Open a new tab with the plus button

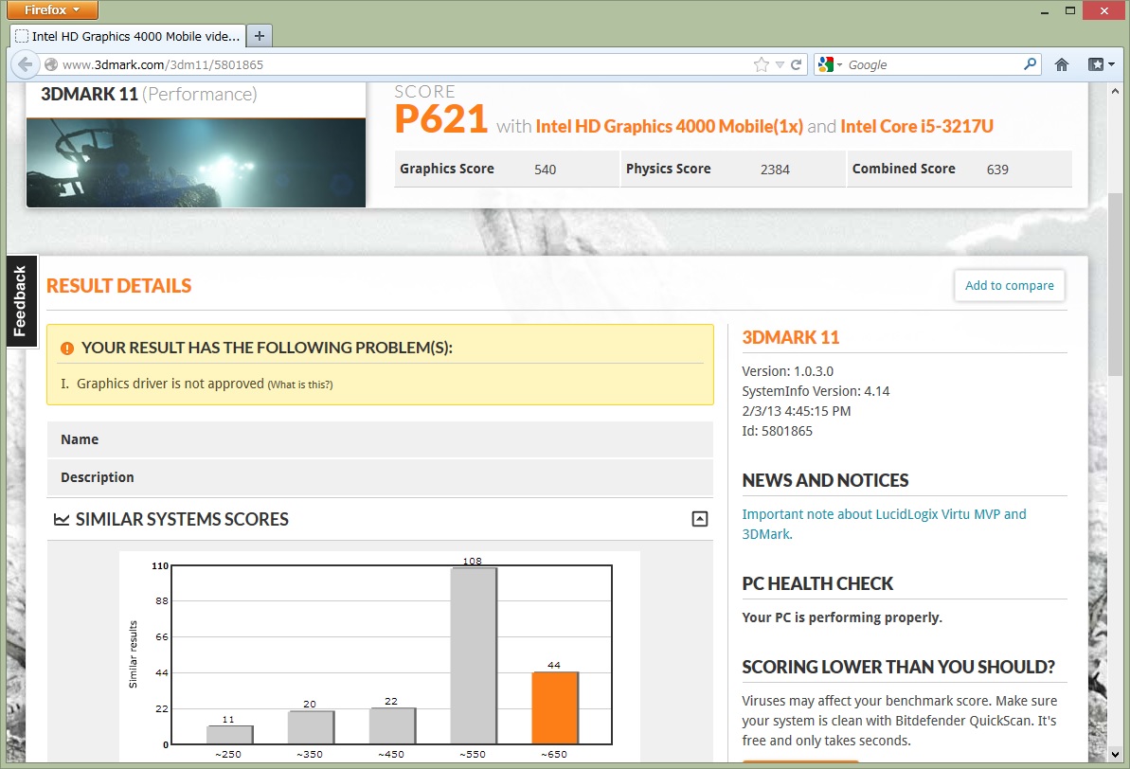260,36
